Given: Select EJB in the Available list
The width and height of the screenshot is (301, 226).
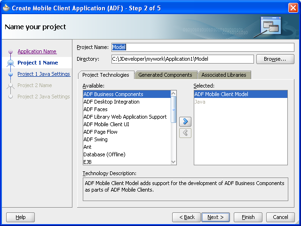Looking at the screenshot, I should 127,162.
